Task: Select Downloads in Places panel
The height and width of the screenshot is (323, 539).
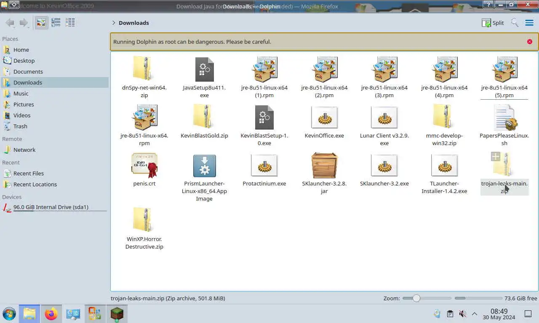Action: [x=54, y=82]
